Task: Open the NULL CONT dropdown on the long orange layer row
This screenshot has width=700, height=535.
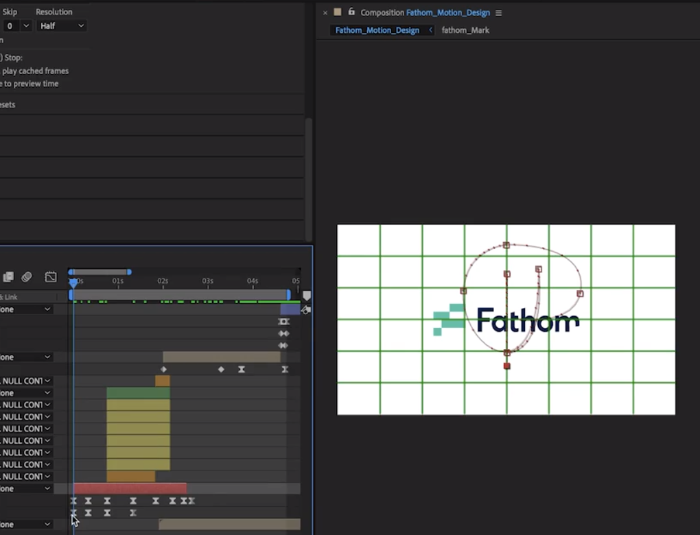Action: coord(26,477)
